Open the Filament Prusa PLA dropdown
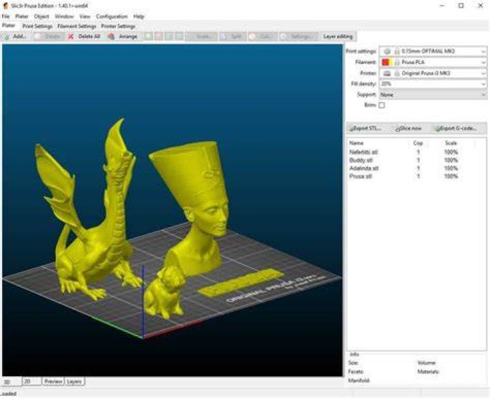 [433, 62]
